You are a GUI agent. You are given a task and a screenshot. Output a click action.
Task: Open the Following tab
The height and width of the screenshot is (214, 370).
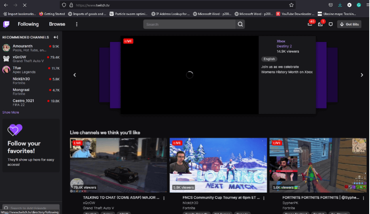coord(28,24)
